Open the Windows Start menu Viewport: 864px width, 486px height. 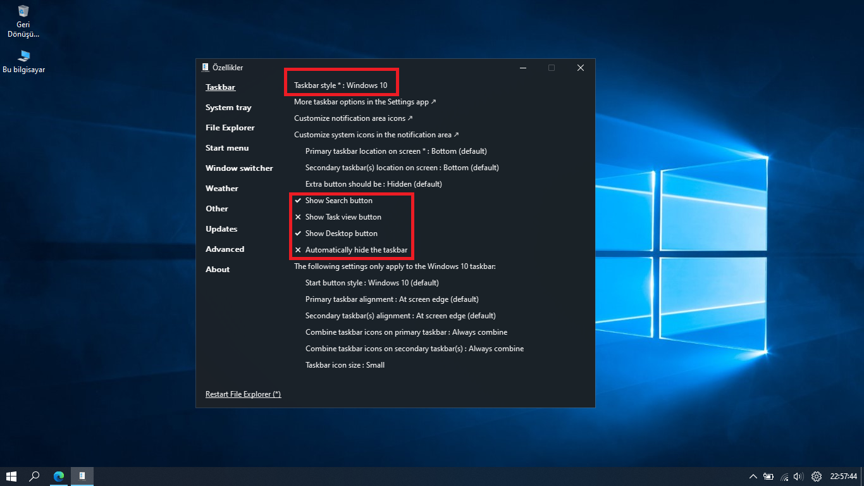tap(11, 477)
